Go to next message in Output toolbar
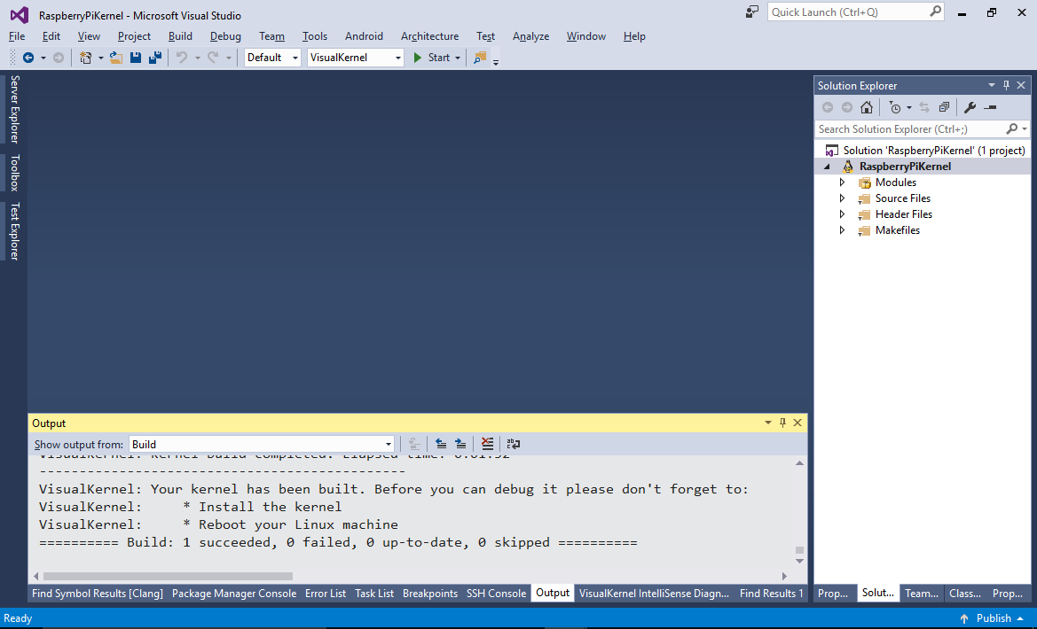The image size is (1037, 629). click(460, 444)
